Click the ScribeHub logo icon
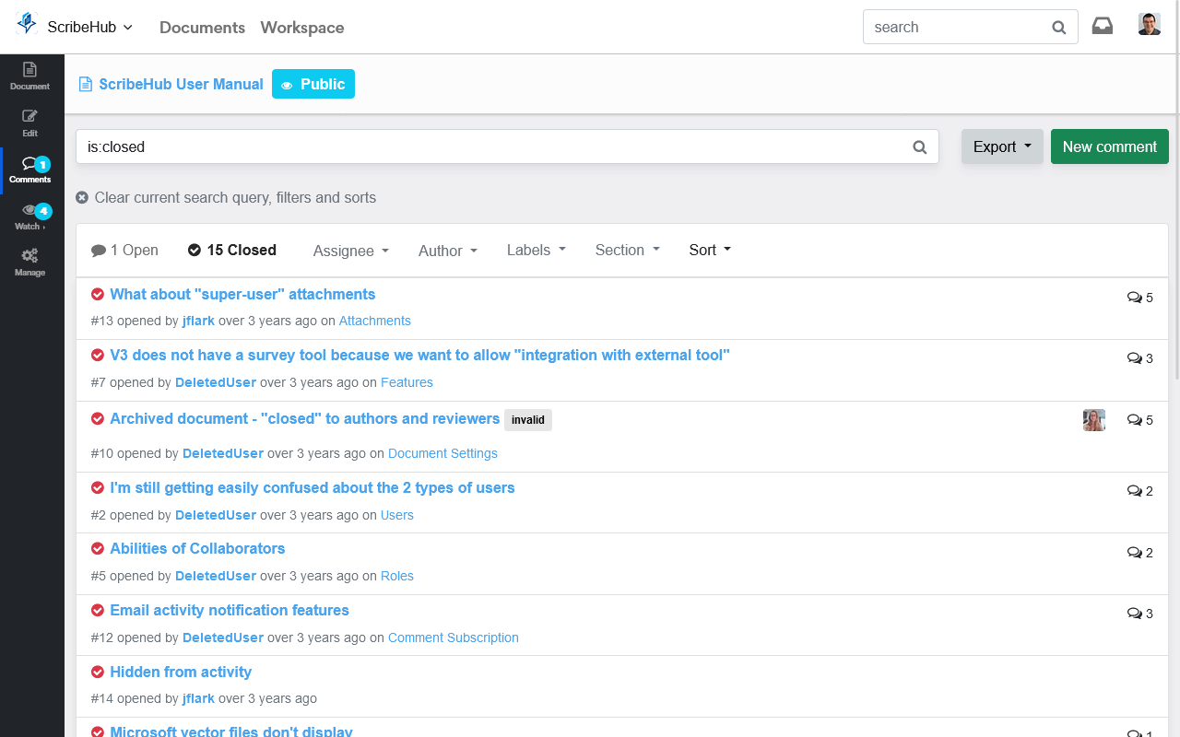Viewport: 1180px width, 737px height. [28, 25]
